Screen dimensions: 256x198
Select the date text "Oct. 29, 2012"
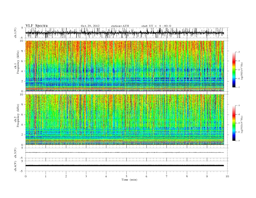point(90,26)
